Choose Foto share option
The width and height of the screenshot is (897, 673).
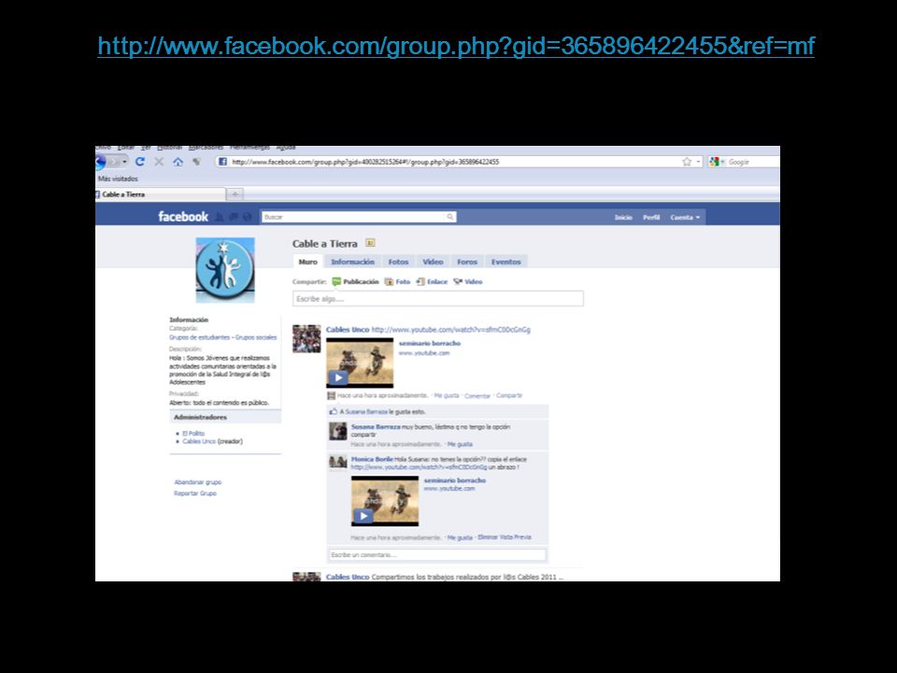pos(397,281)
